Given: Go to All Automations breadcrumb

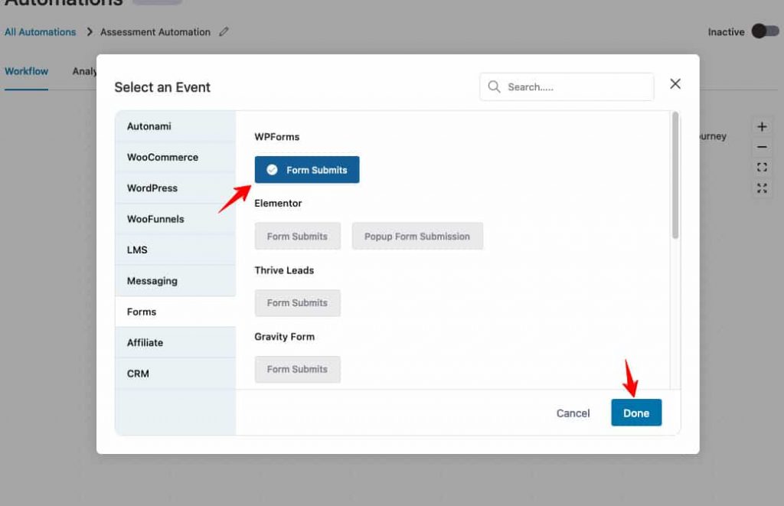Looking at the screenshot, I should point(40,31).
